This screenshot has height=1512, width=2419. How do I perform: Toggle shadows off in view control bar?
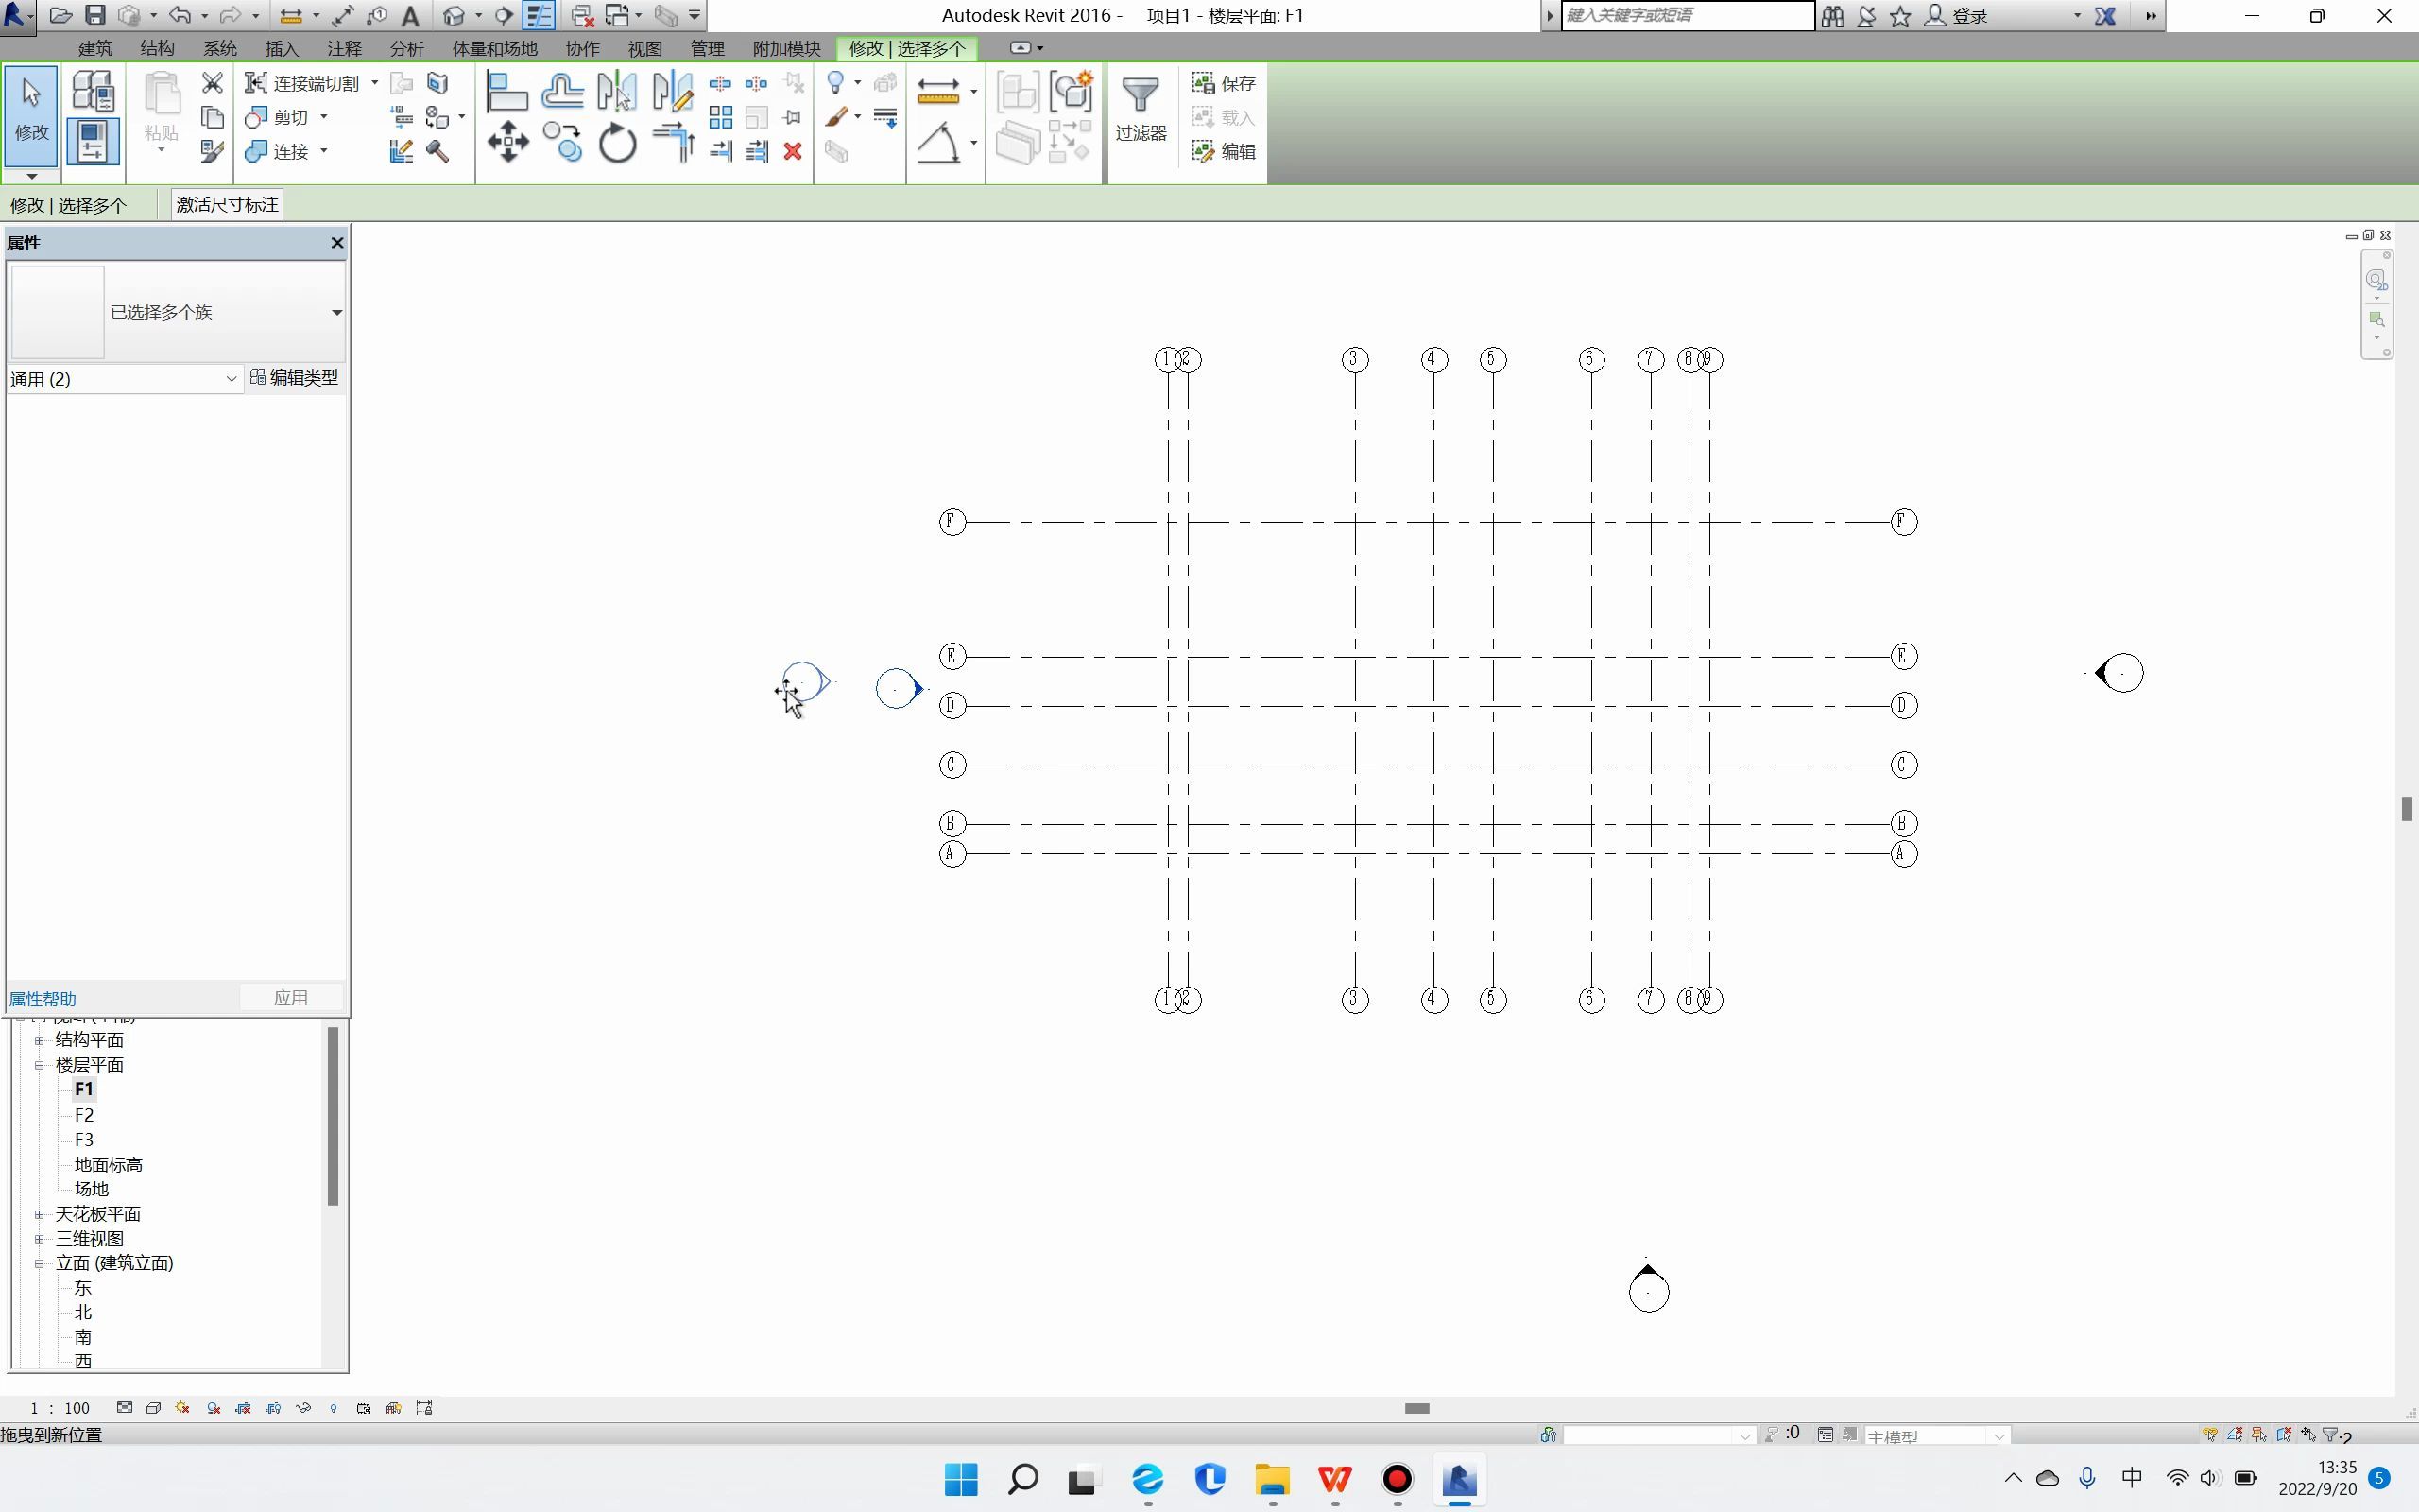(213, 1408)
